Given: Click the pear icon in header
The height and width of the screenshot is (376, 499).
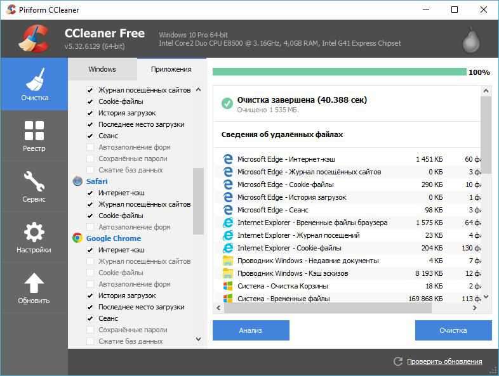Looking at the screenshot, I should click(x=471, y=41).
